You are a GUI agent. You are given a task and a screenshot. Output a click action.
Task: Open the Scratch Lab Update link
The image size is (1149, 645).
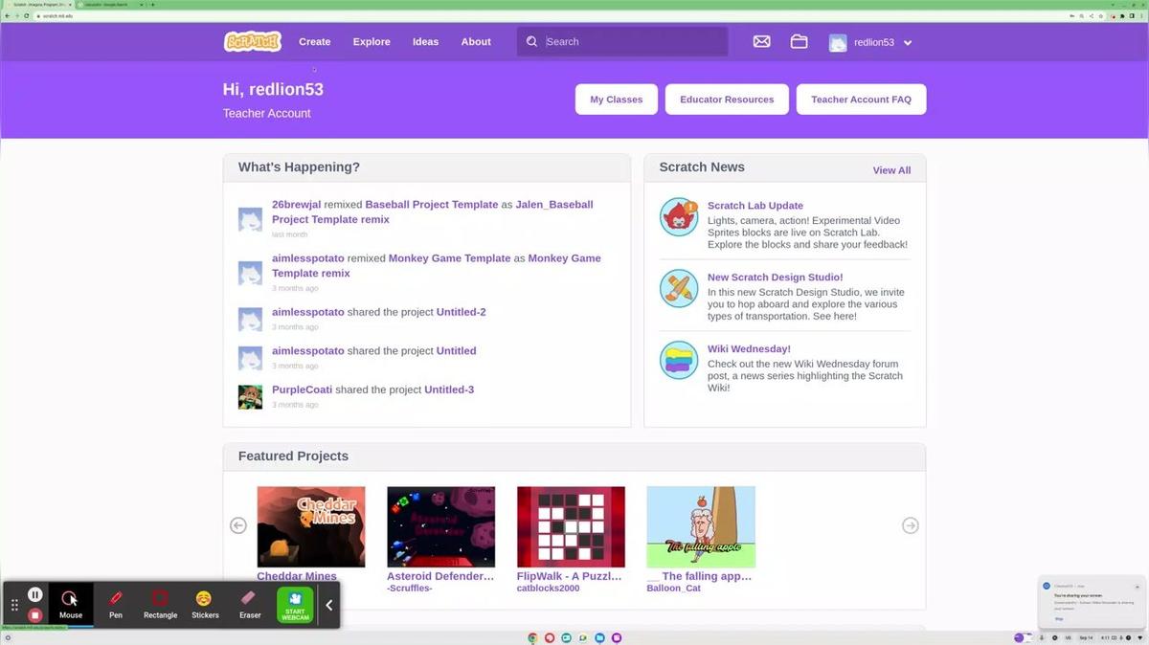click(x=755, y=206)
